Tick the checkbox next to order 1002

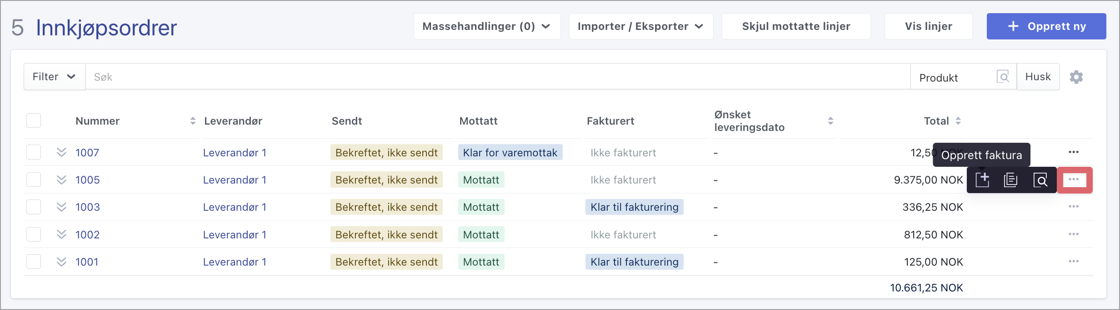pyautogui.click(x=34, y=234)
